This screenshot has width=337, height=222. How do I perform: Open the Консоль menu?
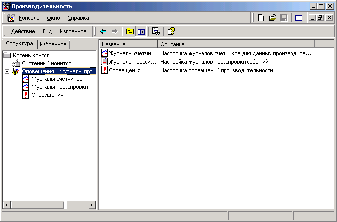[x=29, y=18]
